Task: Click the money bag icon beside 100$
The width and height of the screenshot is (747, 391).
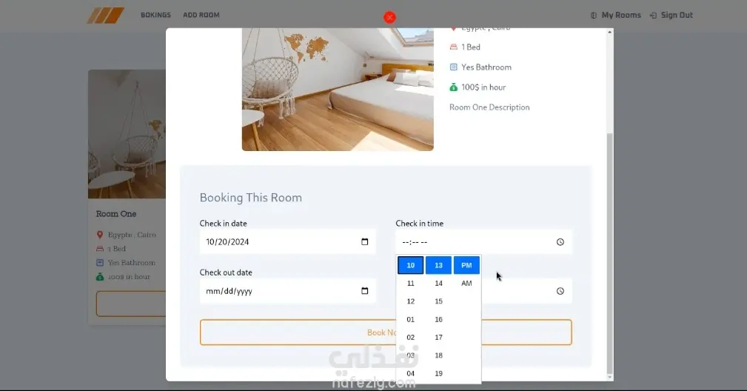Action: click(454, 87)
